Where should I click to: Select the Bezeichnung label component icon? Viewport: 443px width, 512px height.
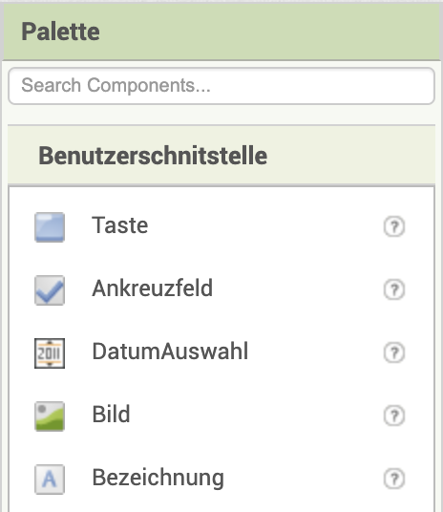(50, 479)
